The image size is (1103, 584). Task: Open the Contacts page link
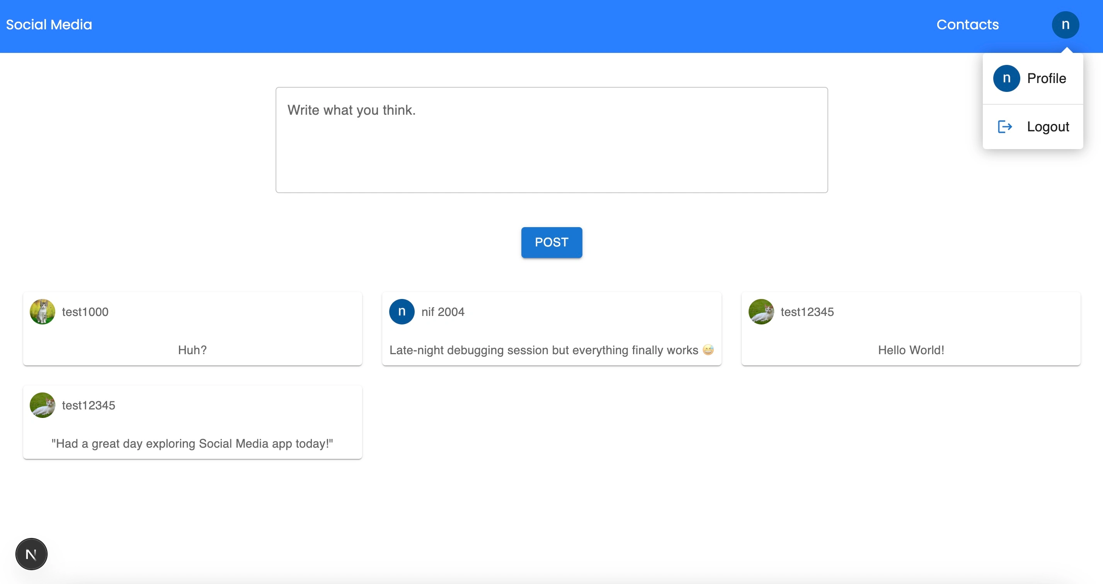pos(967,25)
